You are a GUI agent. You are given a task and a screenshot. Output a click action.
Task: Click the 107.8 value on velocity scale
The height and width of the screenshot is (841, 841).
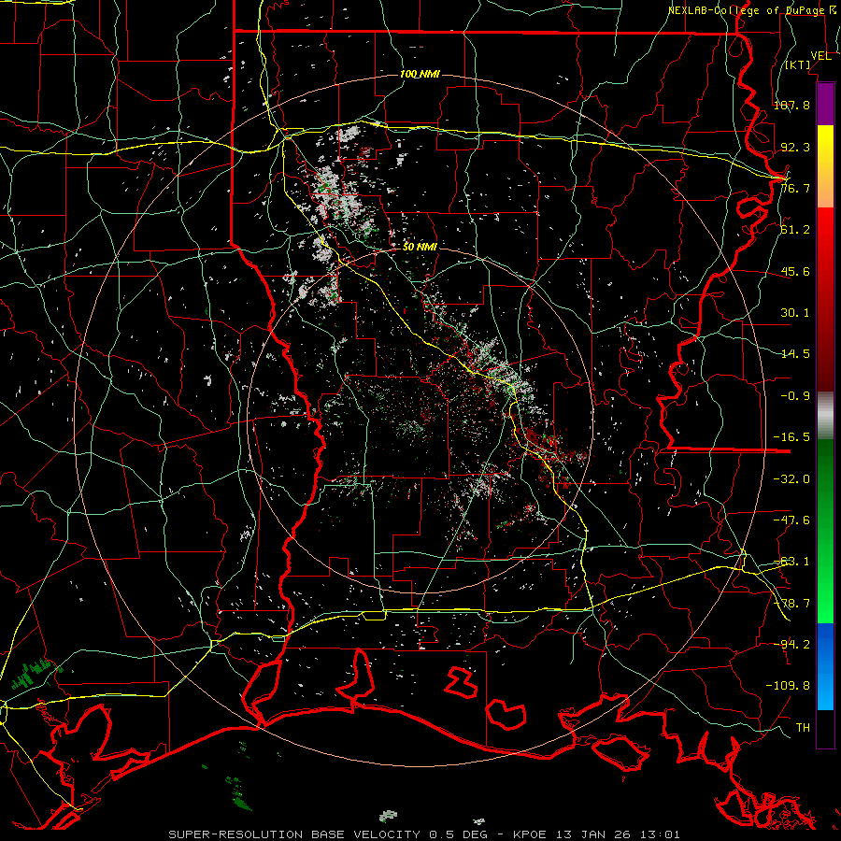click(791, 105)
